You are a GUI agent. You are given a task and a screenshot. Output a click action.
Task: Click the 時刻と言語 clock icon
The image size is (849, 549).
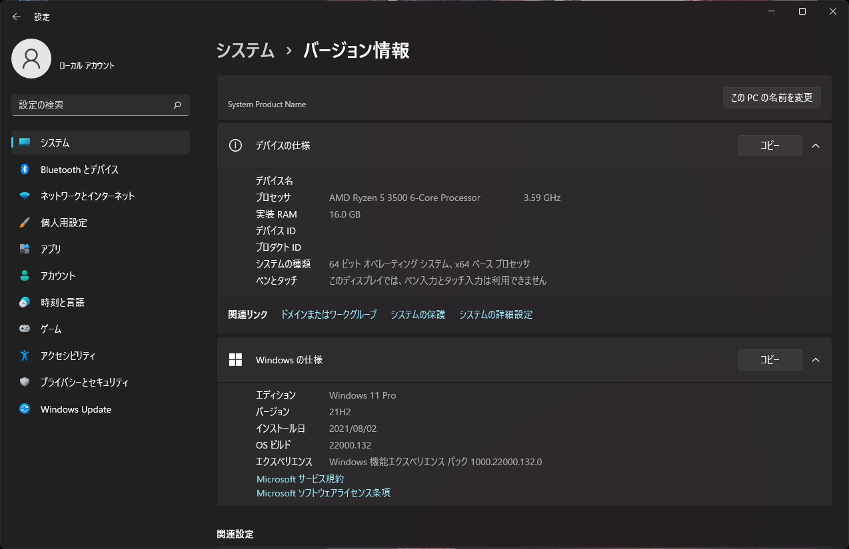(25, 302)
